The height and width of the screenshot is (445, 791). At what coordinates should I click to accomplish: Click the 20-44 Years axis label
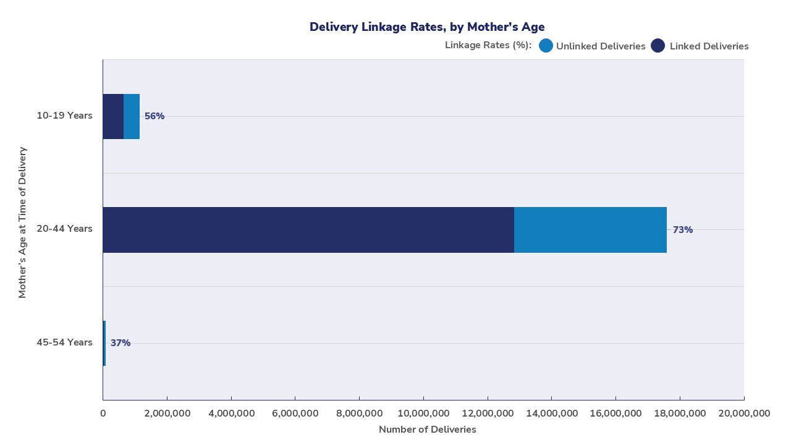click(x=64, y=229)
